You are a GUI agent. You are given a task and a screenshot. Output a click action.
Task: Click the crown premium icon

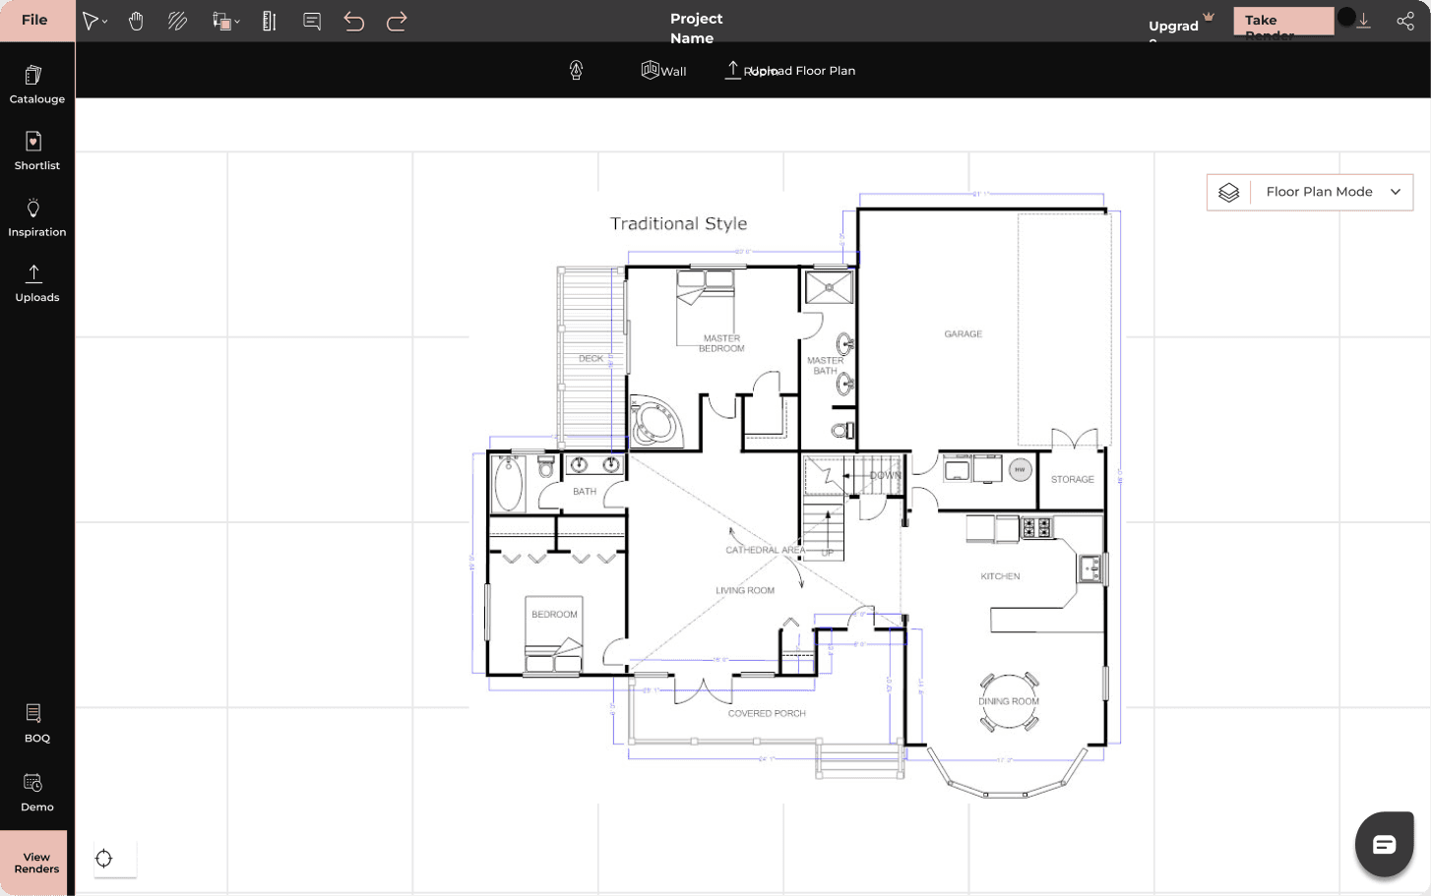click(1209, 17)
